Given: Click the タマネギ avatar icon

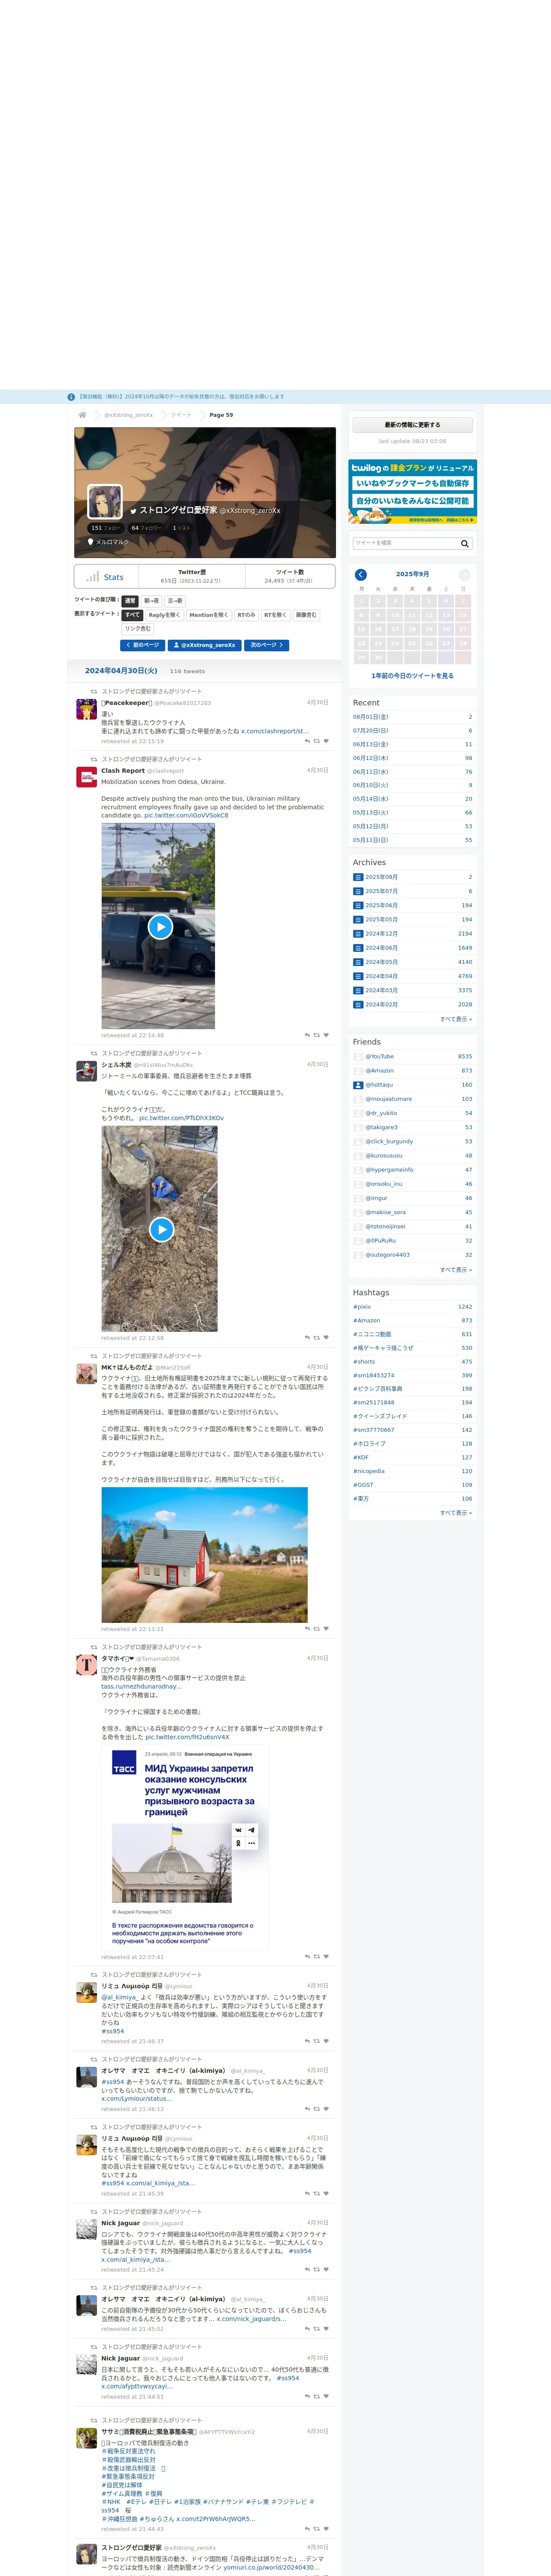Looking at the screenshot, I should point(87,1664).
